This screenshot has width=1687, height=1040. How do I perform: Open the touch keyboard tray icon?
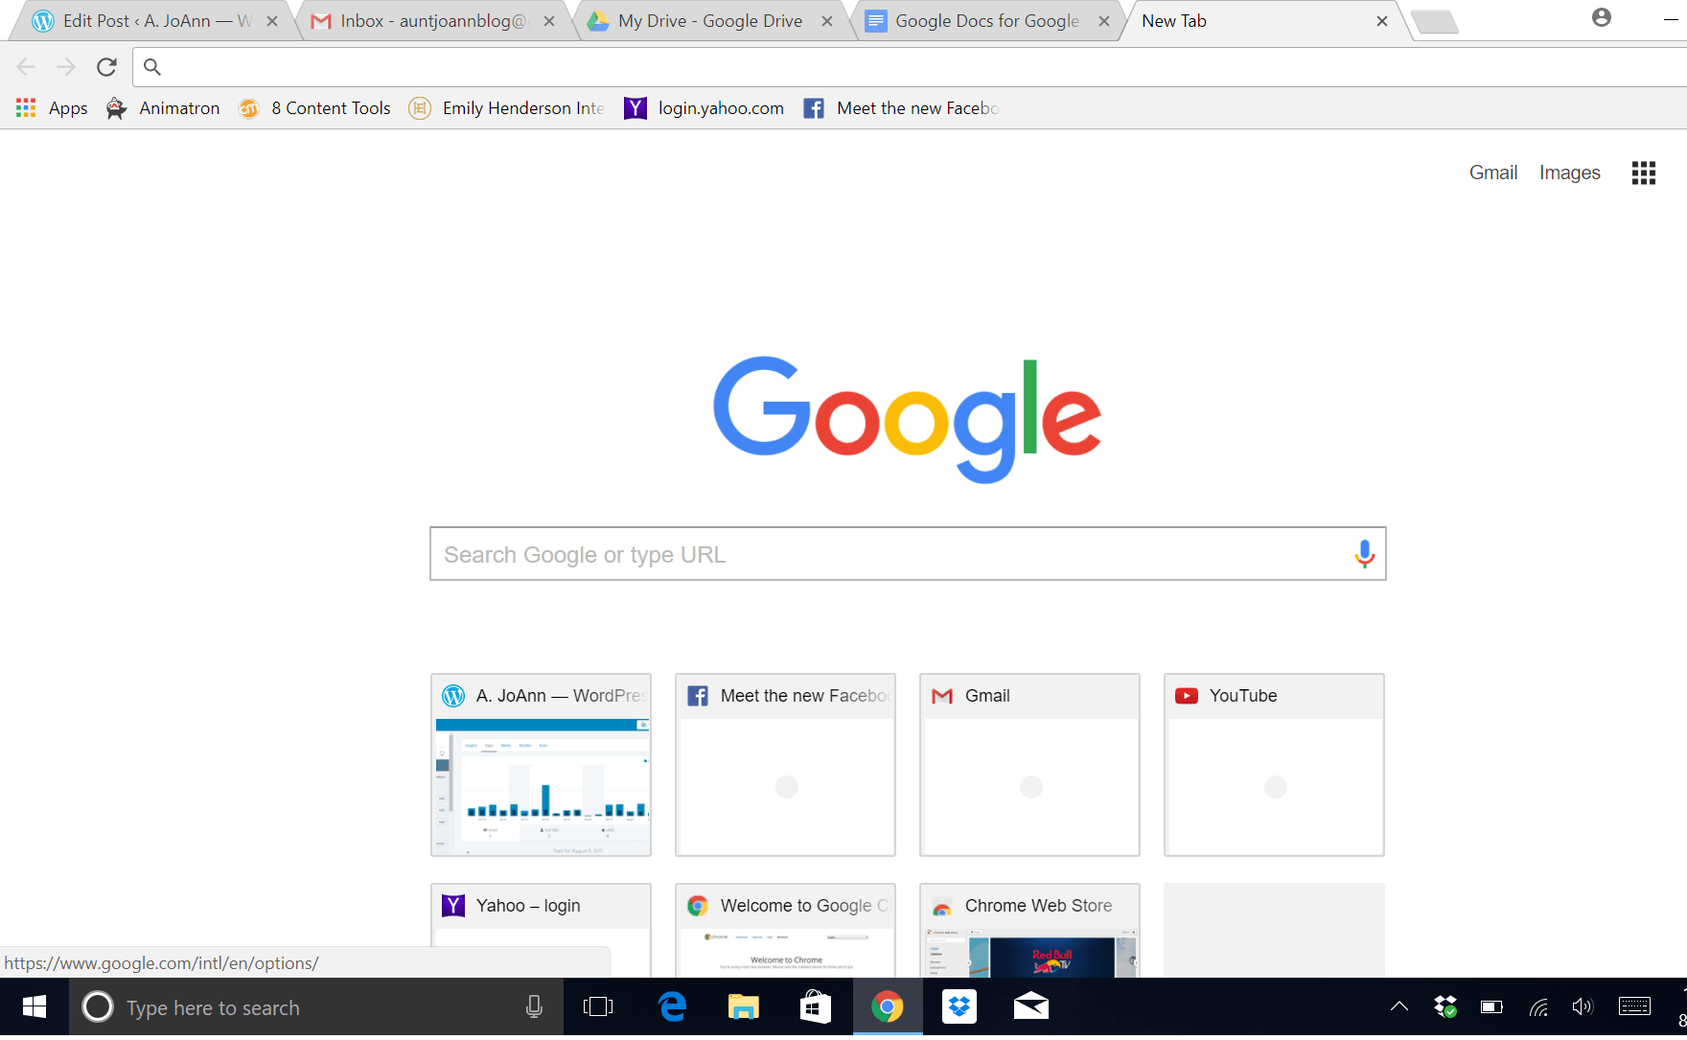click(x=1635, y=1006)
